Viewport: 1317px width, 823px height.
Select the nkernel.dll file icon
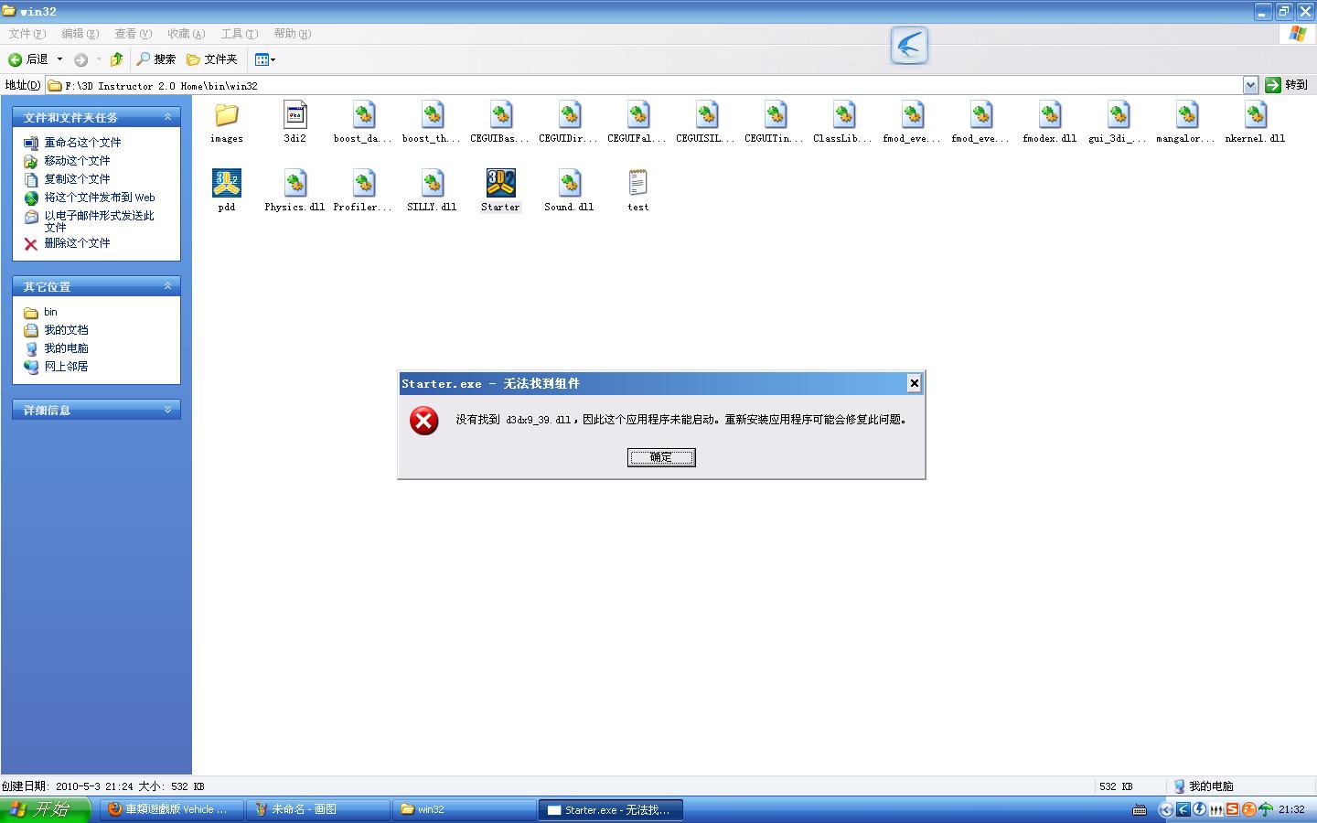pos(1255,115)
